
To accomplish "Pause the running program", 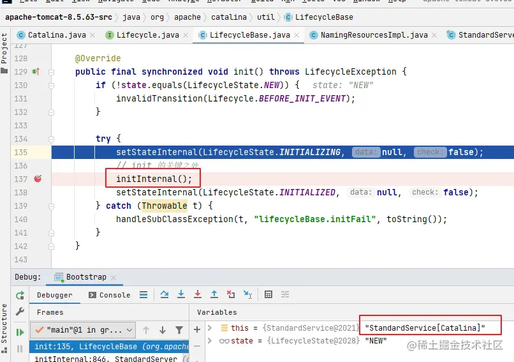I will pyautogui.click(x=20, y=349).
